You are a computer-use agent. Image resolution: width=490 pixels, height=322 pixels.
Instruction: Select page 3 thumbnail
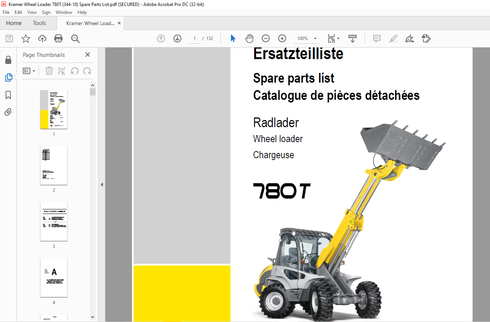(x=54, y=222)
